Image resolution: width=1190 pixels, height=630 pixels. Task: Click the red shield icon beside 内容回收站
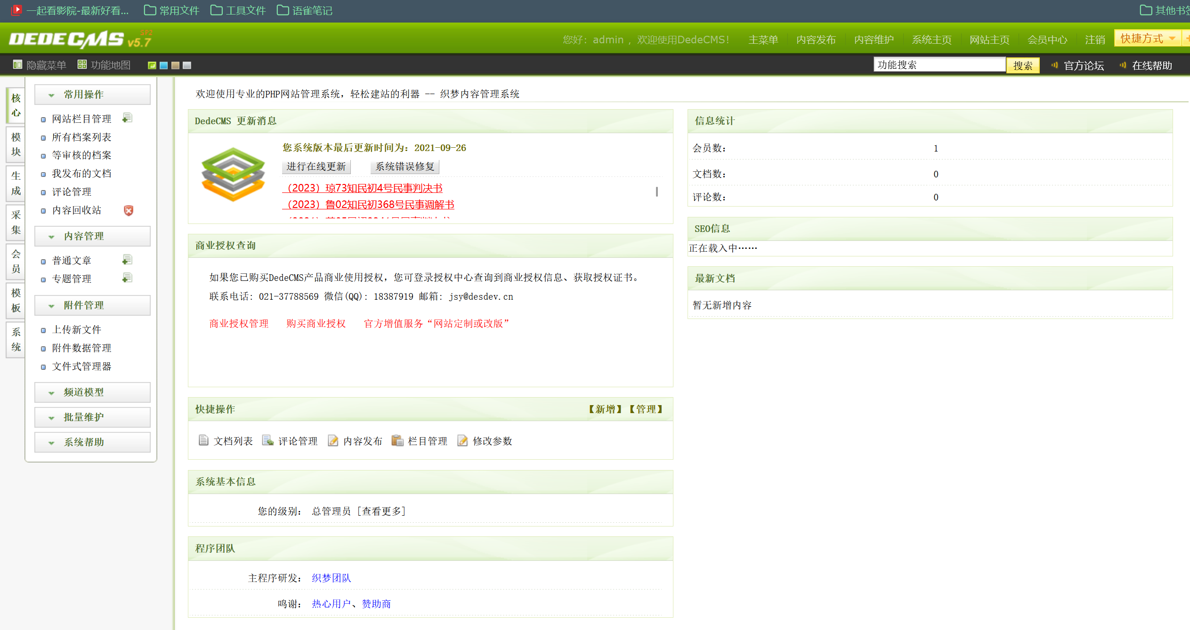pyautogui.click(x=129, y=210)
